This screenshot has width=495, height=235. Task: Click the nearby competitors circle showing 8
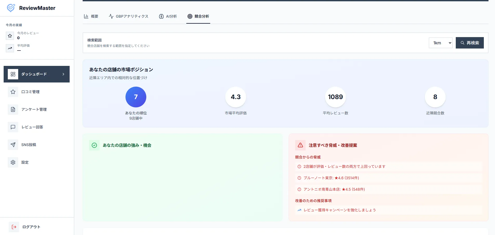tap(435, 97)
